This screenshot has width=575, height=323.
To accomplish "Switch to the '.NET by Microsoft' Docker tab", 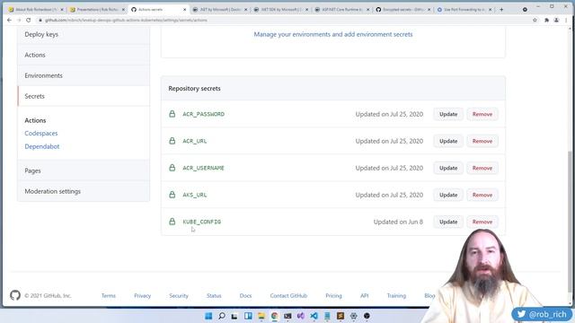I will (x=220, y=10).
